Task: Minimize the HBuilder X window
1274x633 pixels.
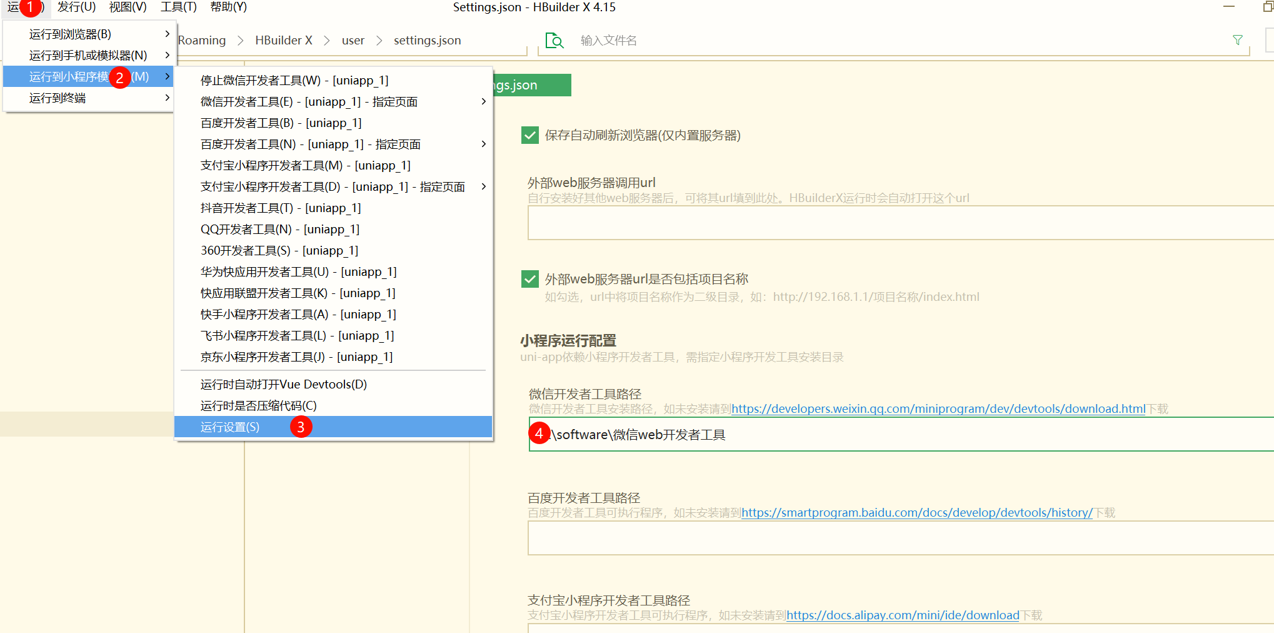Action: click(x=1228, y=7)
